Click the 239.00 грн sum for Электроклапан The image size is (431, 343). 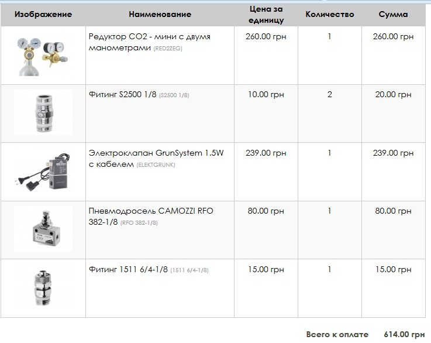click(393, 153)
